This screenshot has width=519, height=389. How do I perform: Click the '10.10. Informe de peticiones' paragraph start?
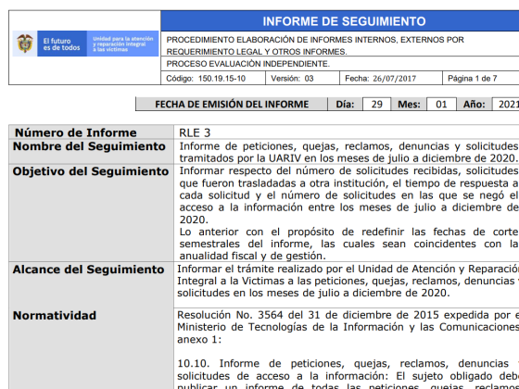[348, 363]
